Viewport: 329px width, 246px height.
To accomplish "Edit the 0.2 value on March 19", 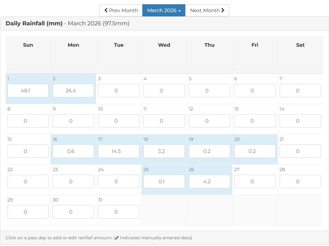I will [x=210, y=151].
